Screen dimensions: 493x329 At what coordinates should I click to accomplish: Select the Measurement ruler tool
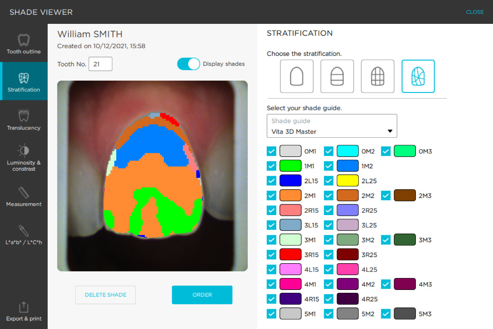(24, 197)
